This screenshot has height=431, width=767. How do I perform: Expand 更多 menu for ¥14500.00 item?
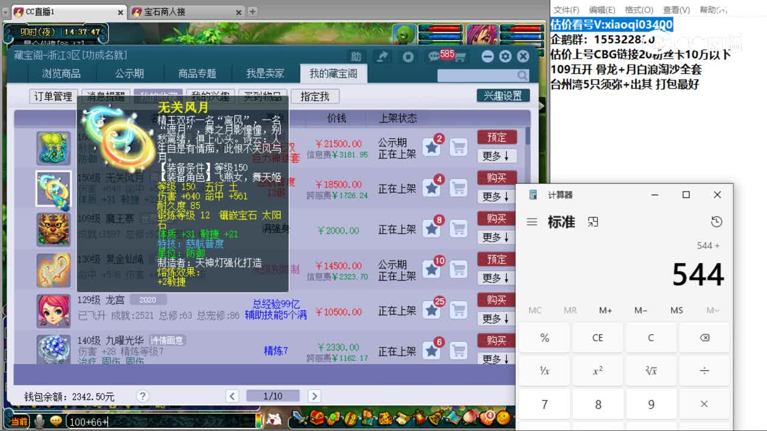click(496, 278)
